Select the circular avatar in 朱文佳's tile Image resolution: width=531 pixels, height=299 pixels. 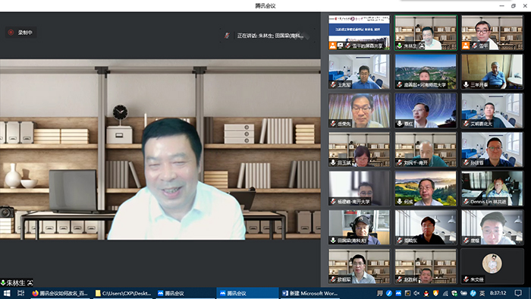tap(492, 263)
